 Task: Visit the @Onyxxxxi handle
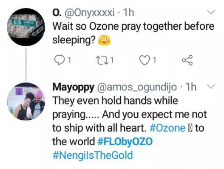90,13
